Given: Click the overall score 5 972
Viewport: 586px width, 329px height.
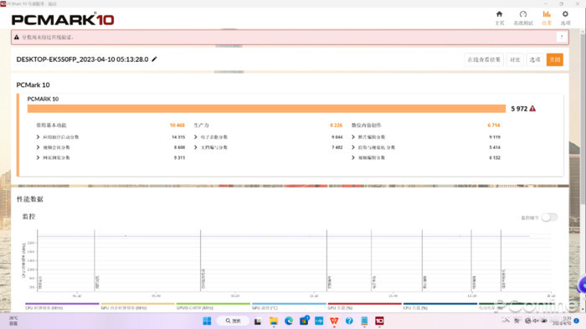Looking at the screenshot, I should point(519,109).
